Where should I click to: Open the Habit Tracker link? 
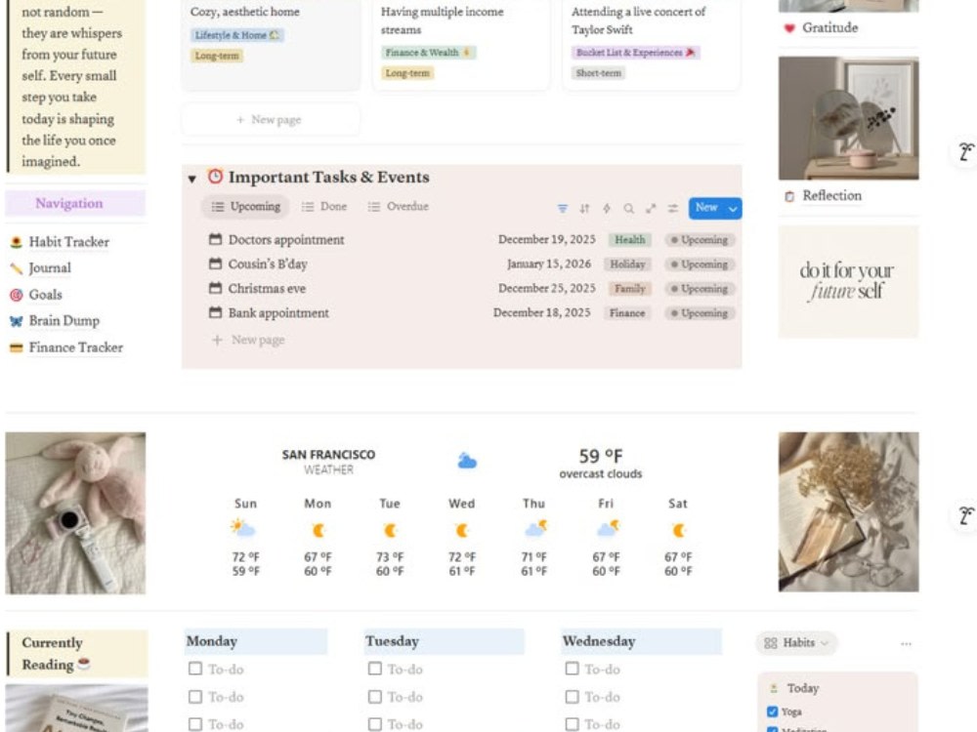tap(68, 242)
